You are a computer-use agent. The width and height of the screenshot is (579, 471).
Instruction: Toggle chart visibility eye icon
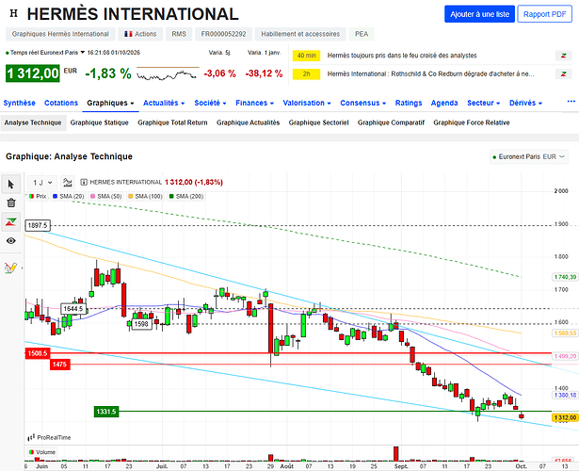(x=11, y=241)
